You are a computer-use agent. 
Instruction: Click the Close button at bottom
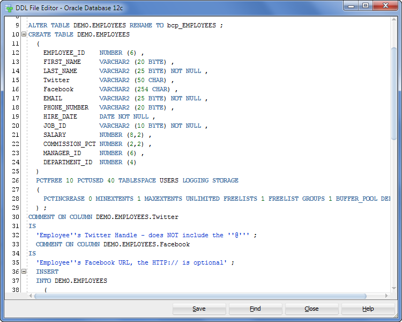coord(312,309)
